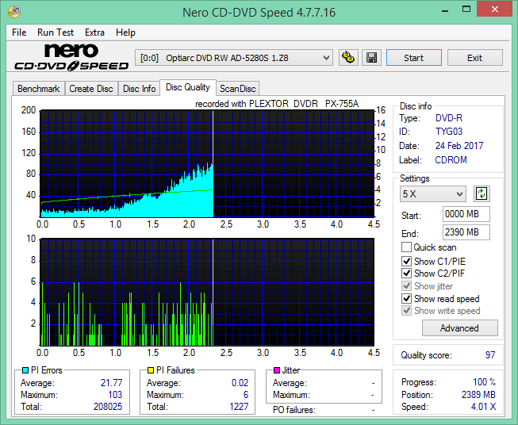This screenshot has width=518, height=425.
Task: Close the Nero CD-DVD Speed window
Action: pyautogui.click(x=494, y=10)
